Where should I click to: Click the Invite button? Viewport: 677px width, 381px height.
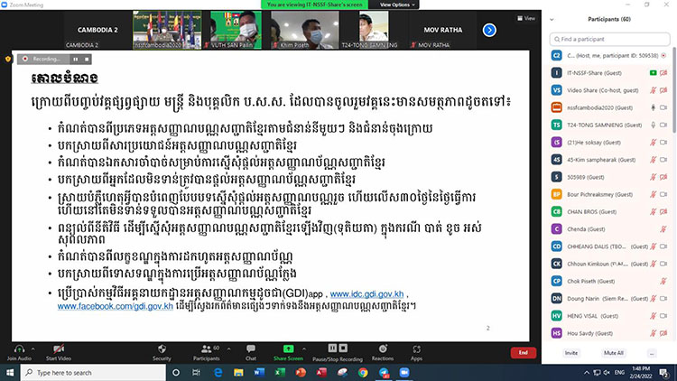[570, 352]
